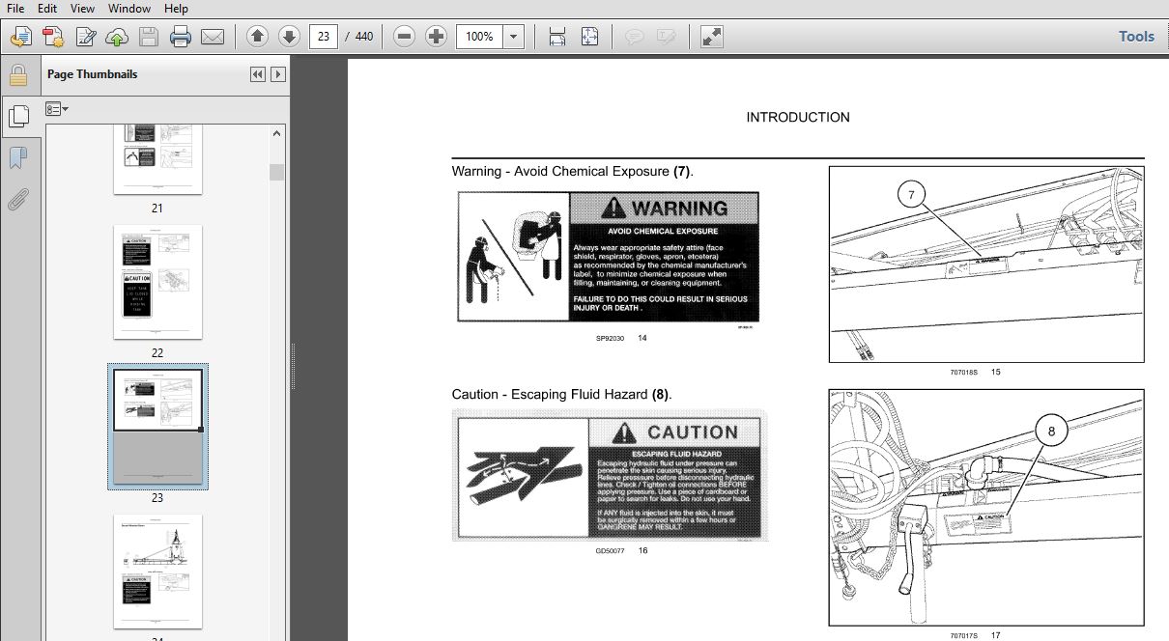This screenshot has height=641, width=1169.
Task: Click the Bookmarks panel icon
Action: [18, 157]
